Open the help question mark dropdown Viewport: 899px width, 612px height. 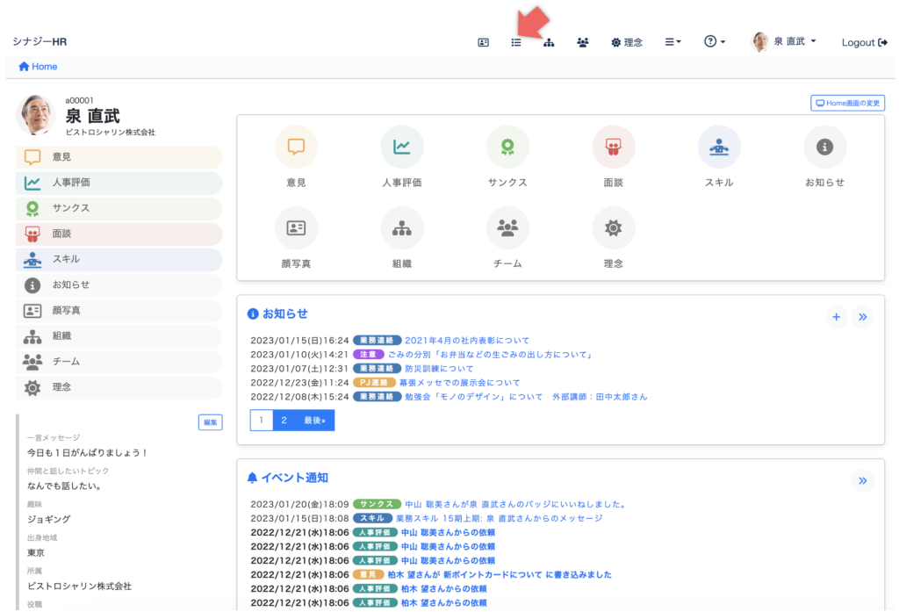click(x=714, y=42)
